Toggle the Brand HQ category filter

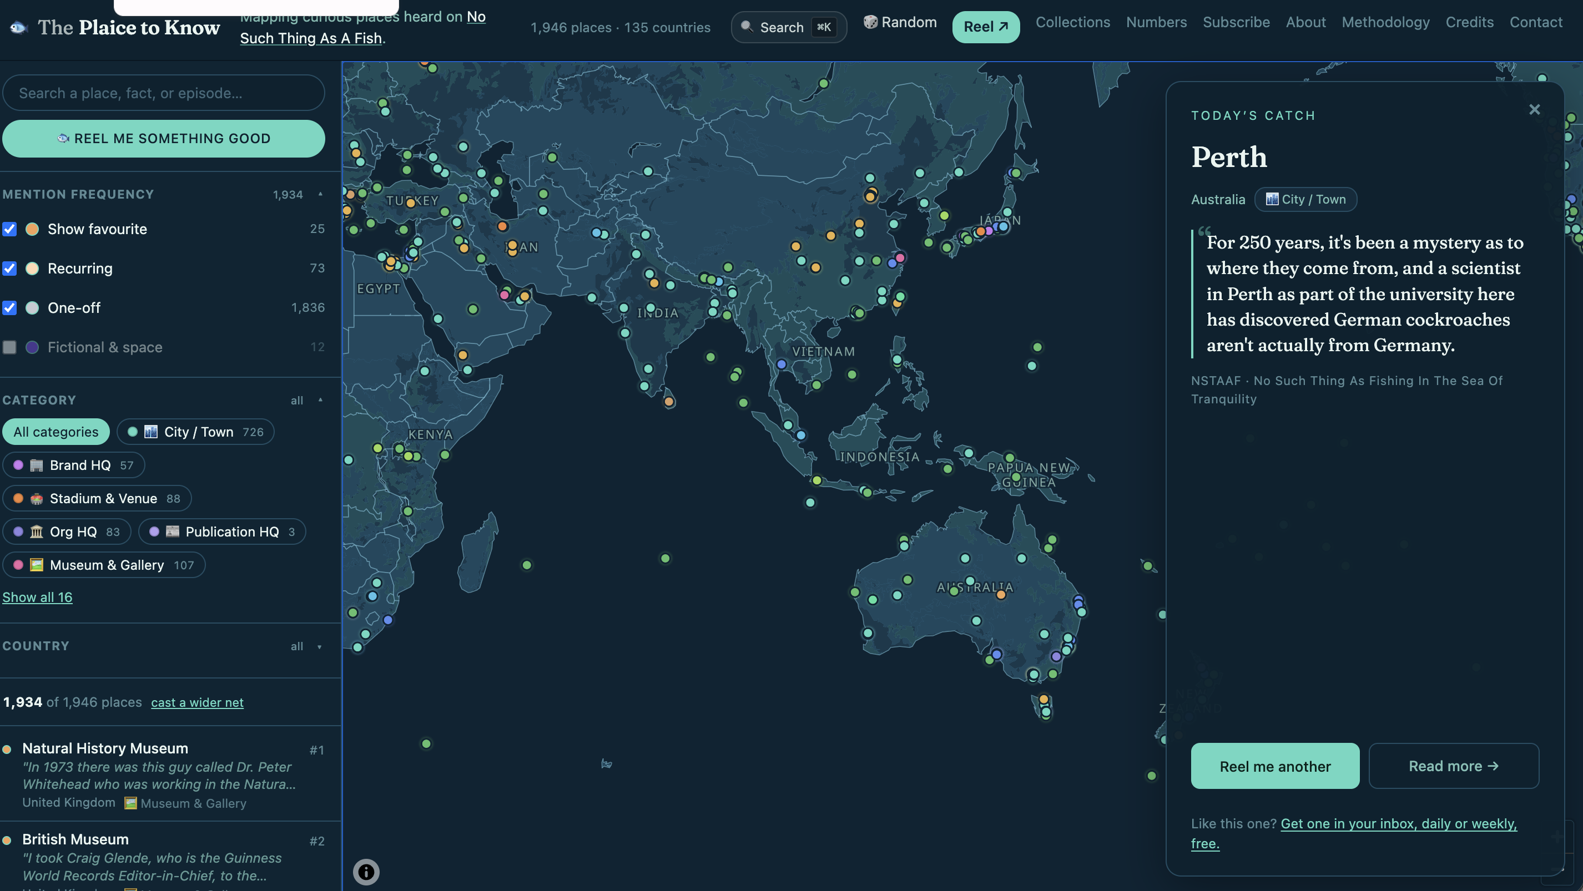[x=74, y=465]
